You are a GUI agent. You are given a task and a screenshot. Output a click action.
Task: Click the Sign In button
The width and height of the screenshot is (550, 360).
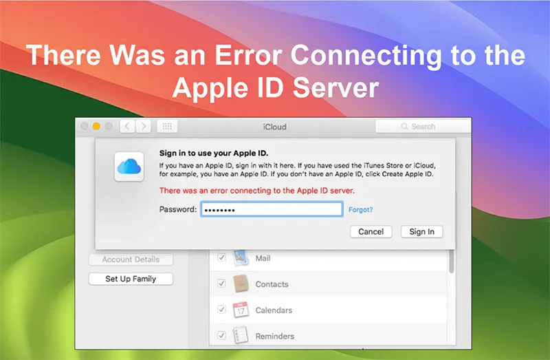point(421,231)
